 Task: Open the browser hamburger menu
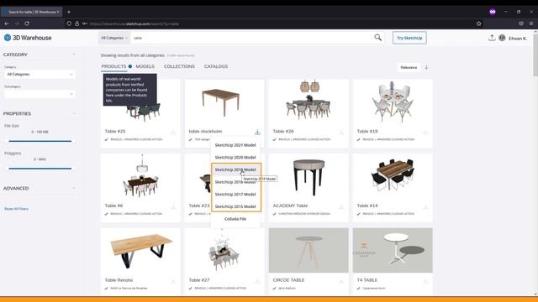coord(531,23)
